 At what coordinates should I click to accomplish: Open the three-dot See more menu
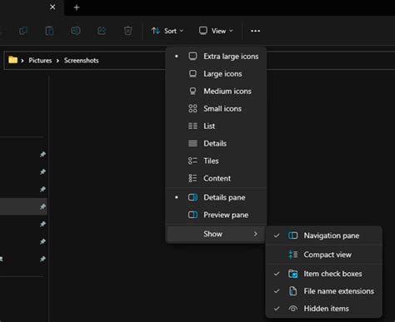tap(256, 31)
